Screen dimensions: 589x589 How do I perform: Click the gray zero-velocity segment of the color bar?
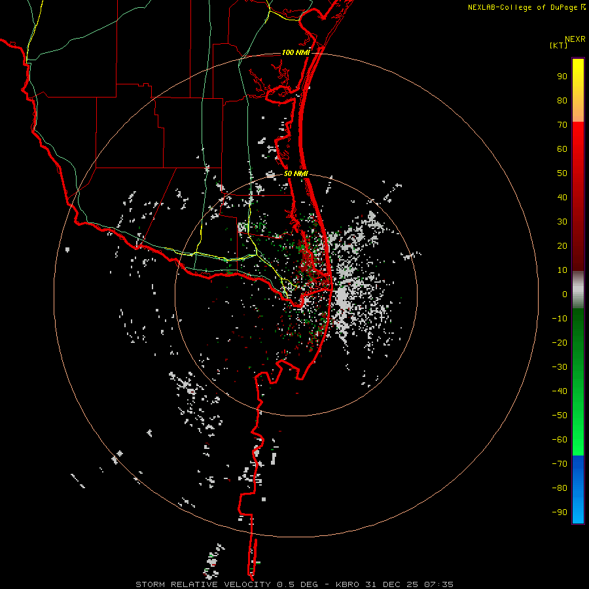click(578, 290)
